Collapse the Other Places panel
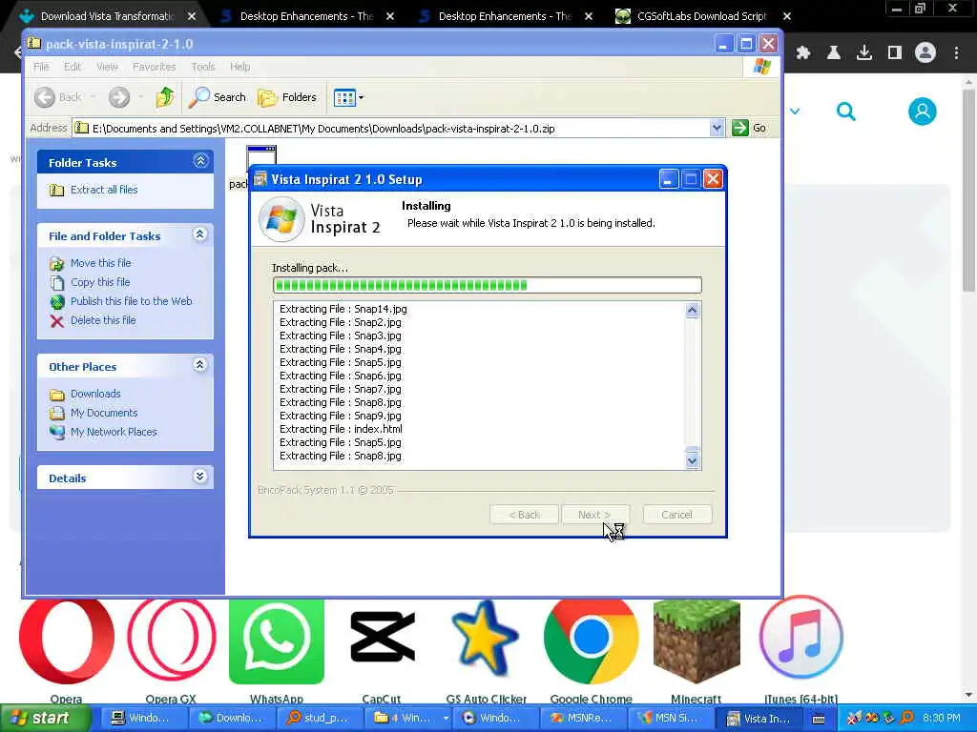977x732 pixels. [200, 365]
